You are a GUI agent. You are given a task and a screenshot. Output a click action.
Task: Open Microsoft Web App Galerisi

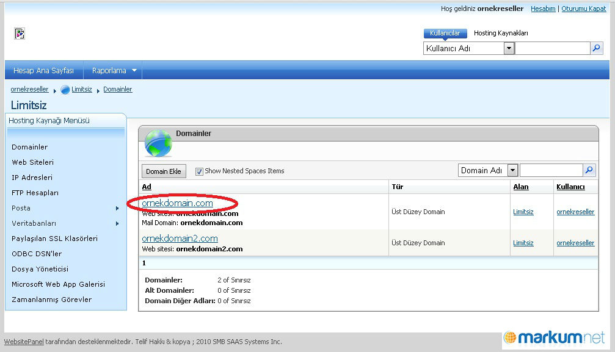point(59,284)
